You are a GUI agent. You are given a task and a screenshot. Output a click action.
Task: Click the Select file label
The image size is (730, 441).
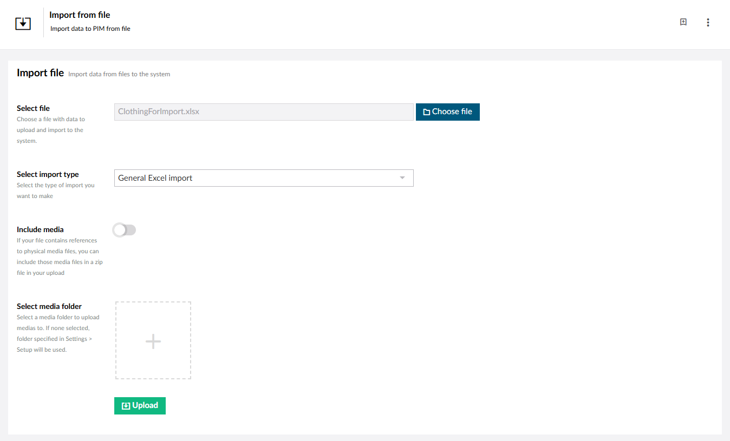tap(33, 108)
